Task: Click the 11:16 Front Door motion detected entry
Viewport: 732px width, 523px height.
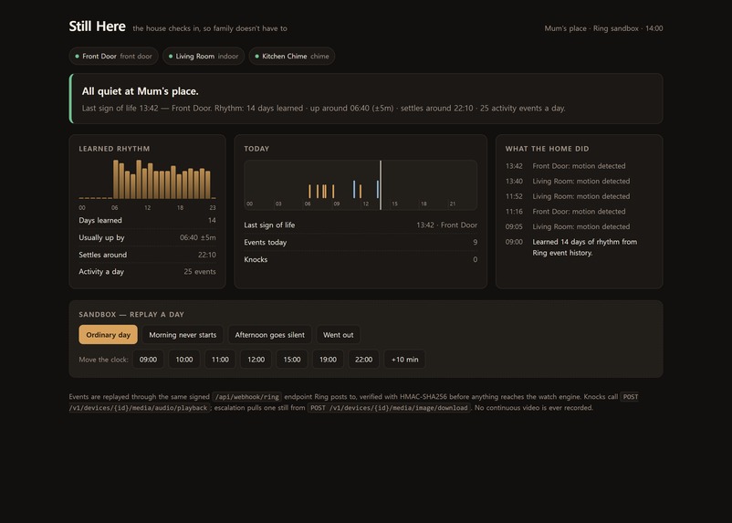Action: pos(579,212)
